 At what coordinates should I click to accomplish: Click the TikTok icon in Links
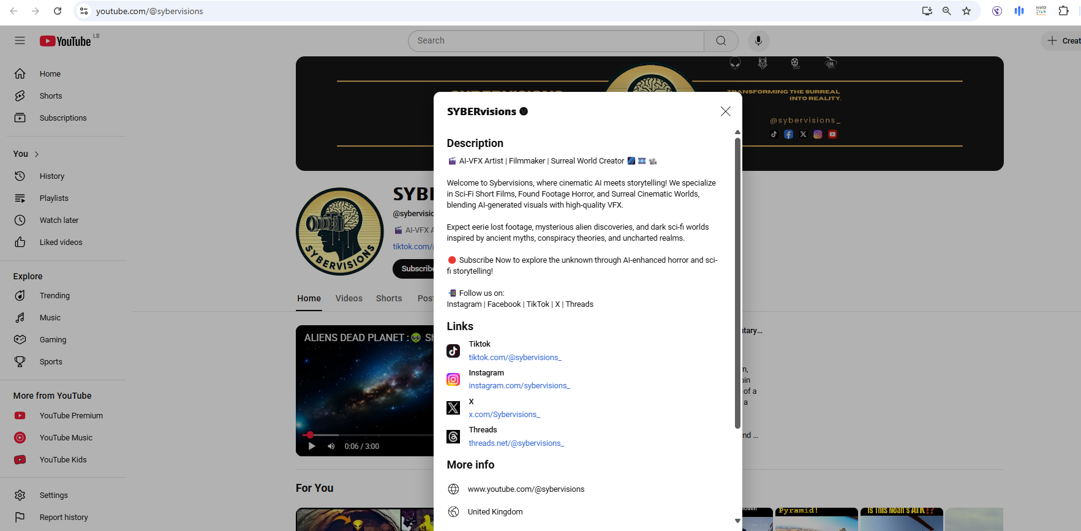pyautogui.click(x=453, y=351)
